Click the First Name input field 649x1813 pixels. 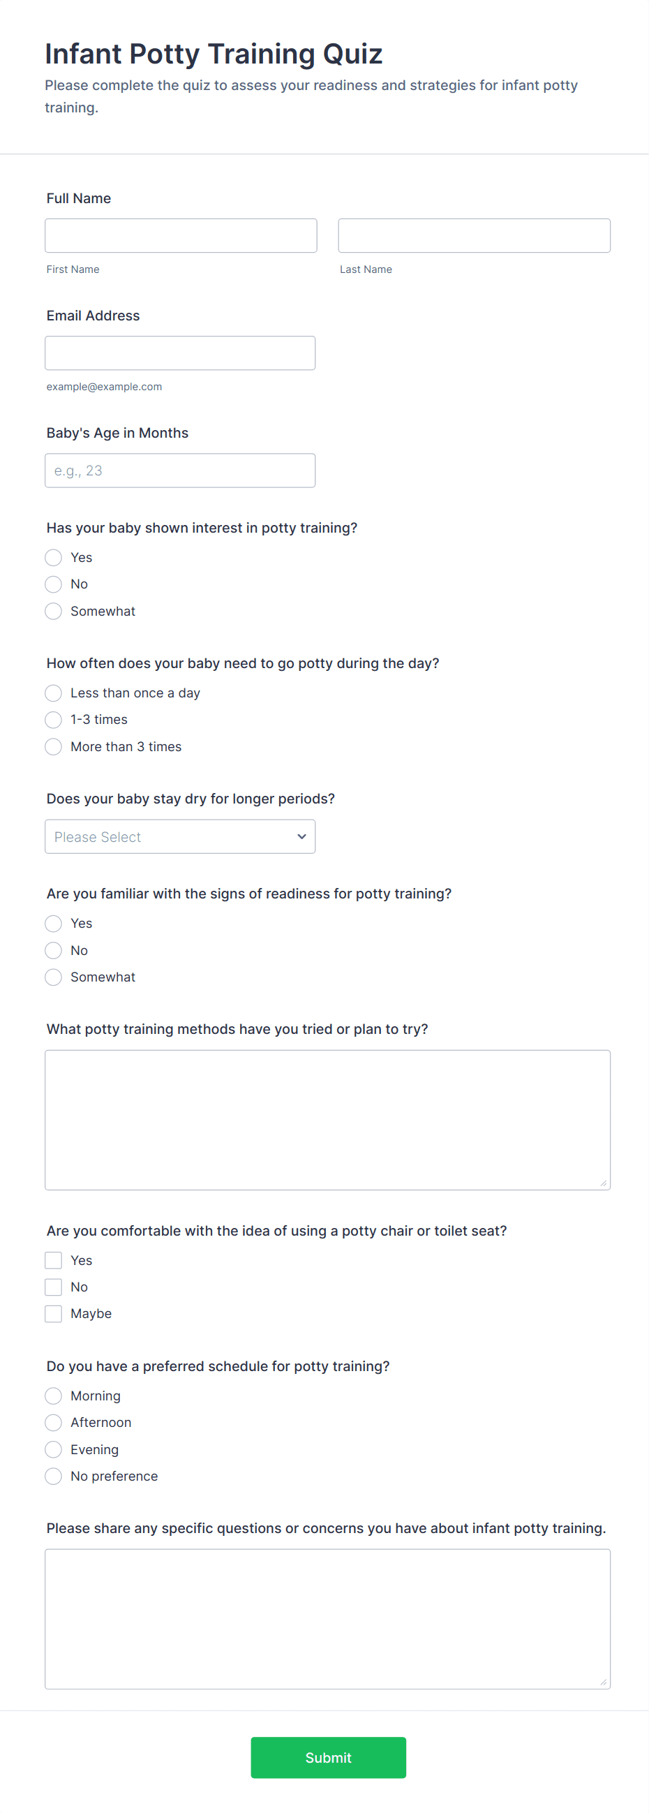[x=180, y=236]
